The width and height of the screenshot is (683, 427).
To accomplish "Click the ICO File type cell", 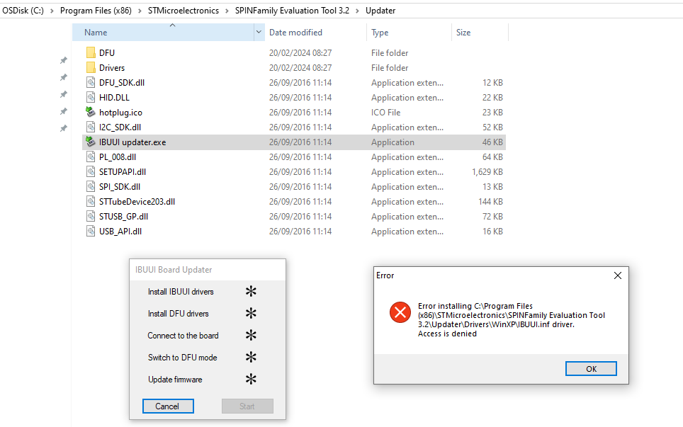I will coord(385,113).
